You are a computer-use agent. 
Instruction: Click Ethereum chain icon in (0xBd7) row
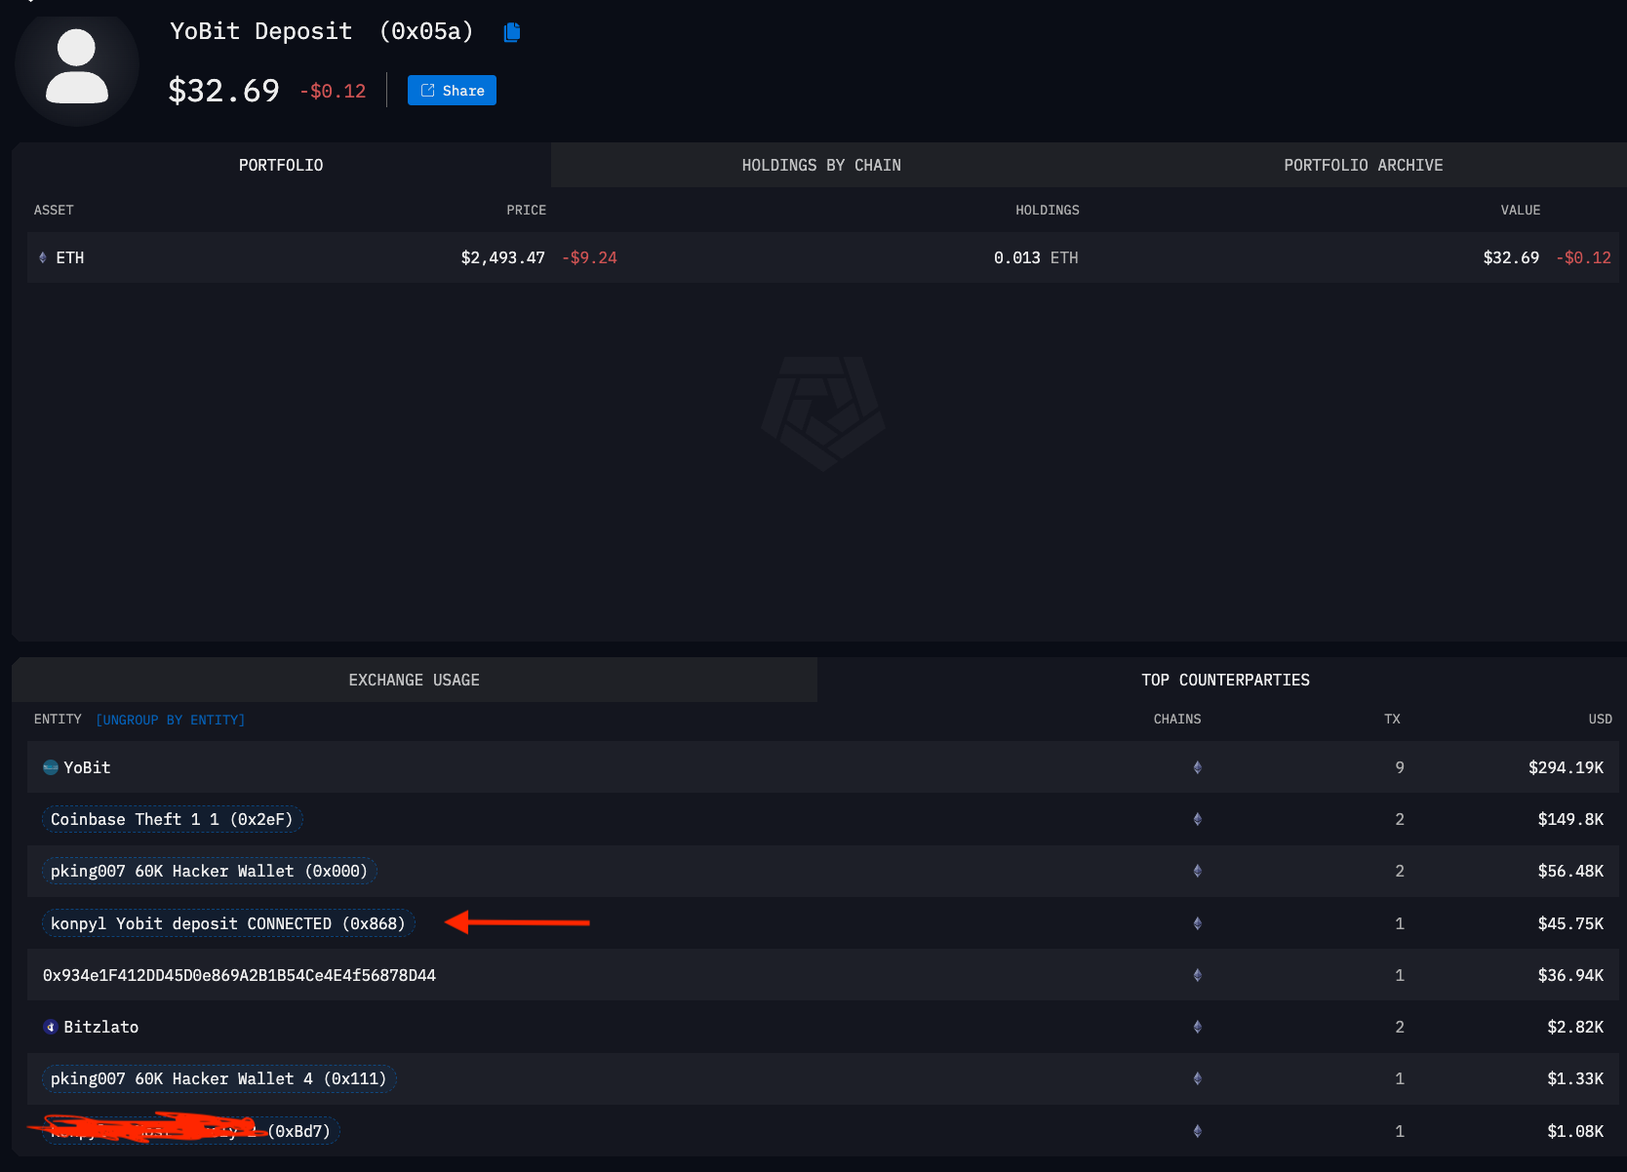pyautogui.click(x=1197, y=1131)
